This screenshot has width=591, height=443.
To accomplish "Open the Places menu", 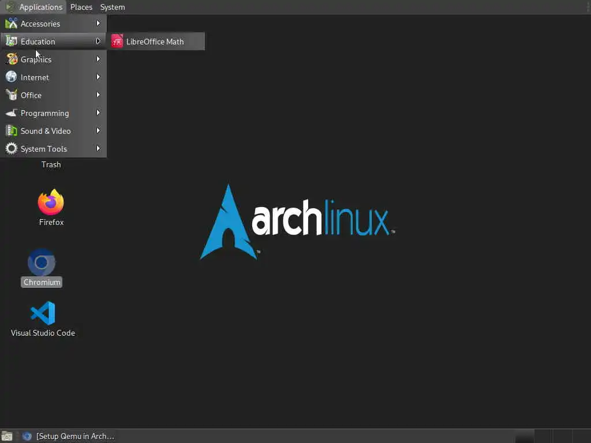I will [81, 7].
